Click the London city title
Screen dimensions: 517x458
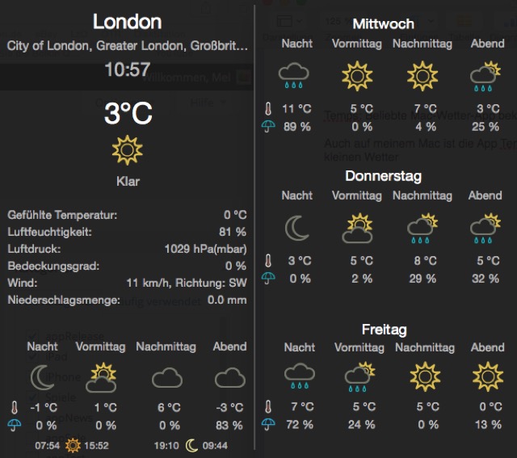pyautogui.click(x=127, y=22)
